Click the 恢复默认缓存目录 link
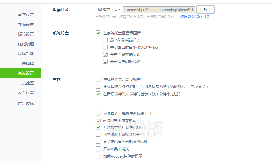272x163 pixels. point(195,17)
